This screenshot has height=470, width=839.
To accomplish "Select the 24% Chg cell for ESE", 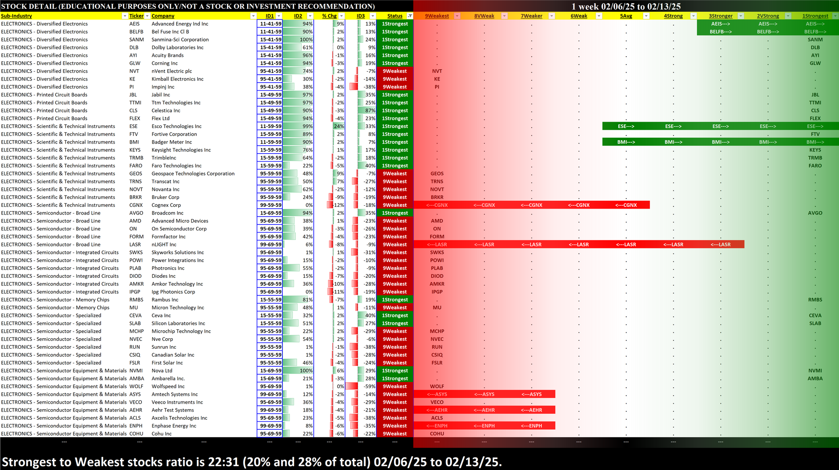I will tap(338, 126).
